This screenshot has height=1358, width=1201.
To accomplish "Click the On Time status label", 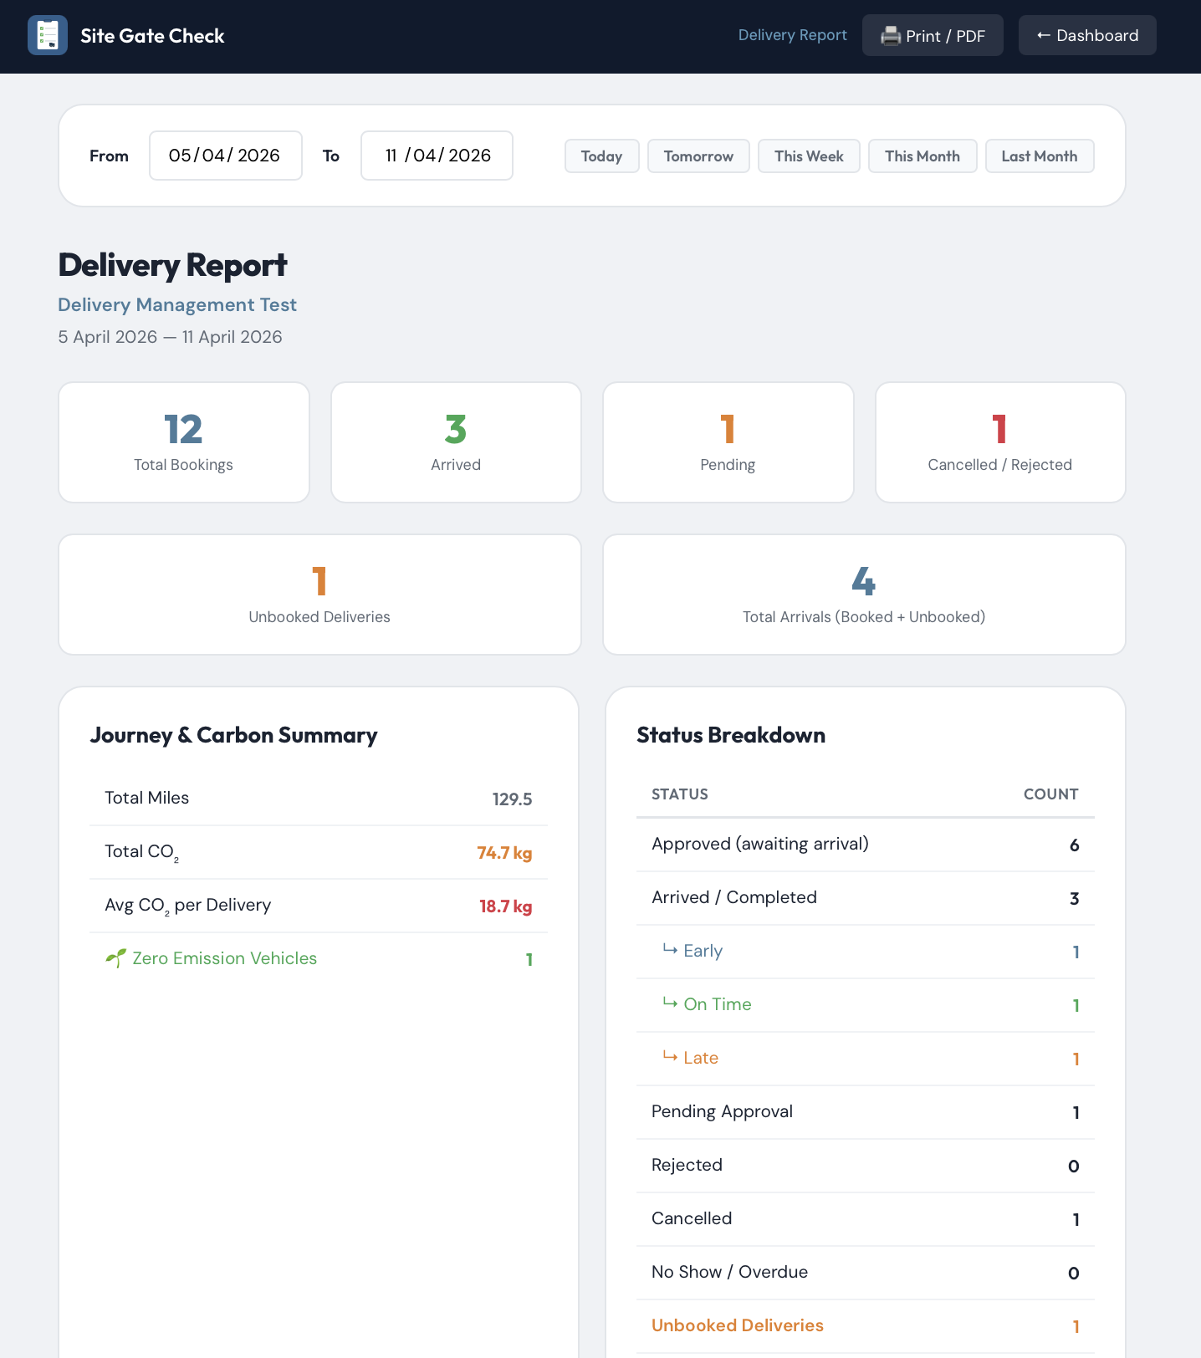I will point(718,1004).
